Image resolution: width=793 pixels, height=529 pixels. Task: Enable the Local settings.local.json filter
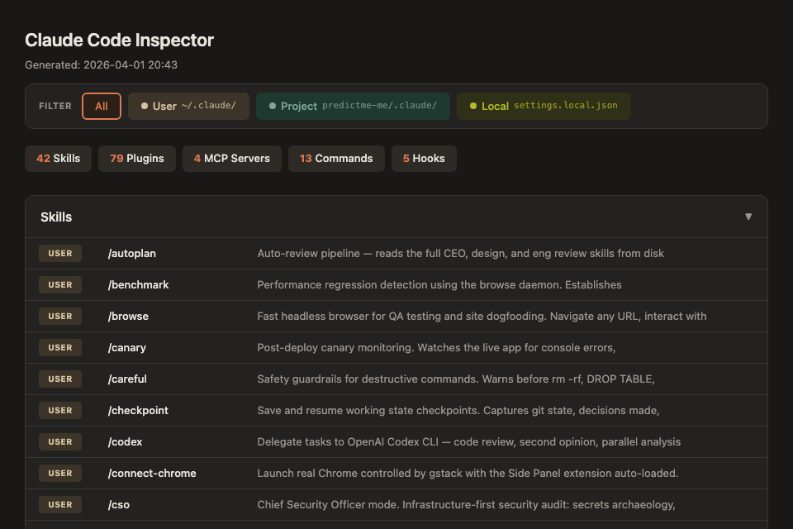tap(544, 106)
